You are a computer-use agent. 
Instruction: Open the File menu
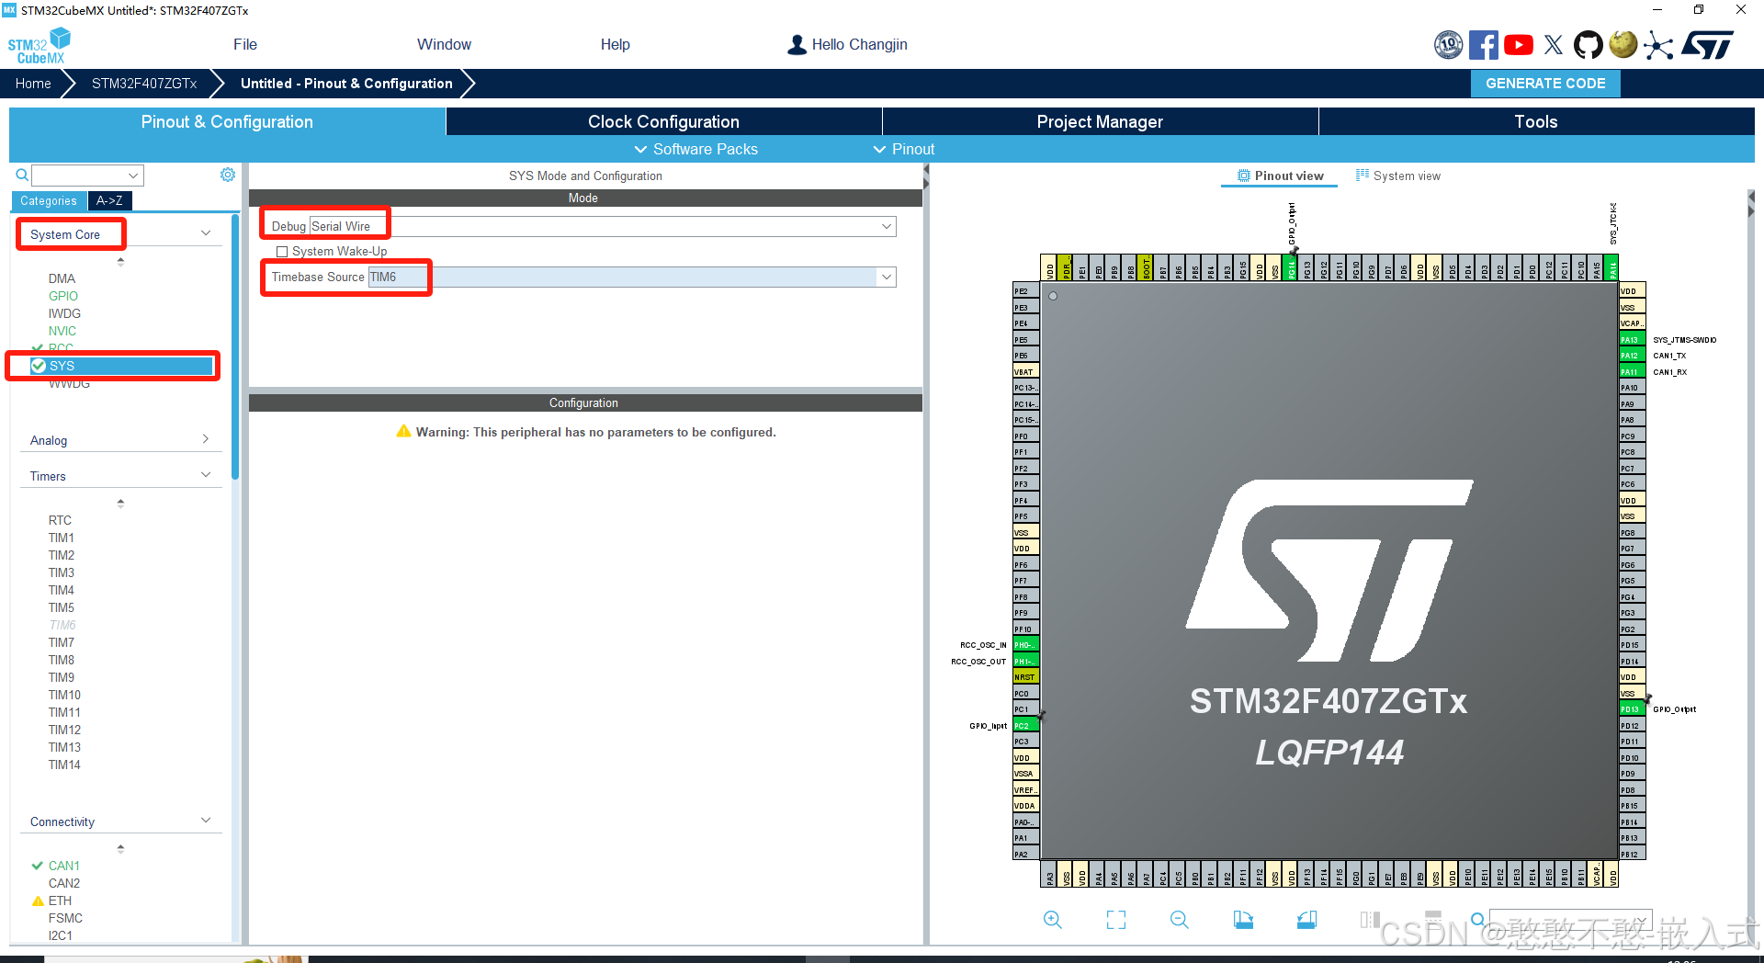[245, 44]
